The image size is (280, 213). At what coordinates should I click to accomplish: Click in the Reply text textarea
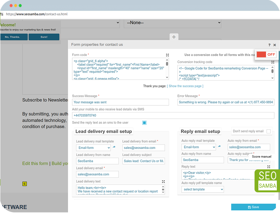[218, 174]
